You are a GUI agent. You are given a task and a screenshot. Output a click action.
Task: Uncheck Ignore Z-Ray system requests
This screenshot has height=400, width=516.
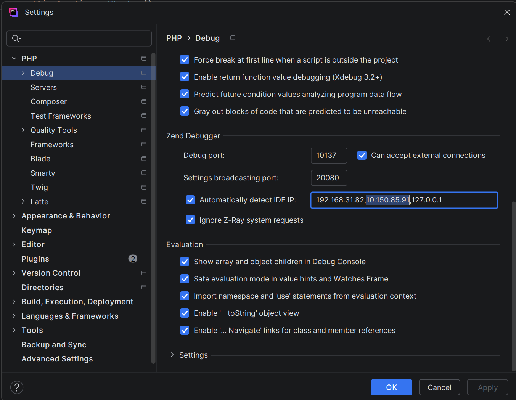coord(190,220)
